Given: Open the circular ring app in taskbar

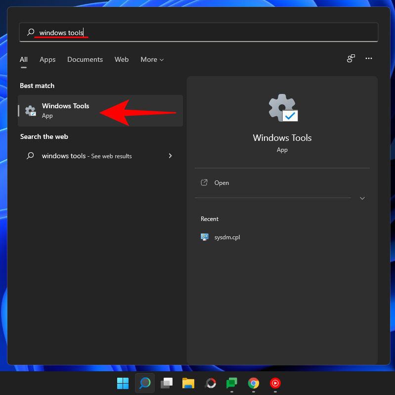Looking at the screenshot, I should (x=211, y=383).
